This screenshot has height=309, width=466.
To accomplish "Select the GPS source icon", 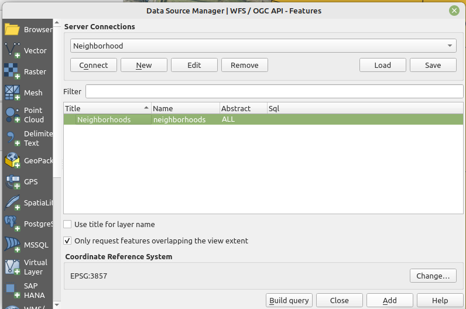I will pyautogui.click(x=12, y=182).
